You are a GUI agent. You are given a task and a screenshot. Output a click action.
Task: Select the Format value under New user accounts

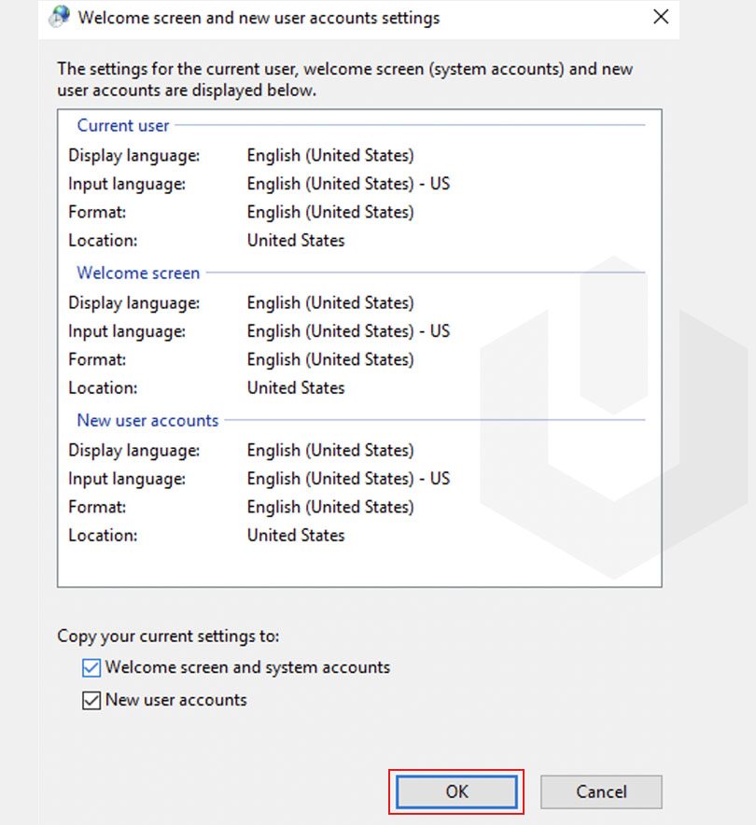click(329, 507)
